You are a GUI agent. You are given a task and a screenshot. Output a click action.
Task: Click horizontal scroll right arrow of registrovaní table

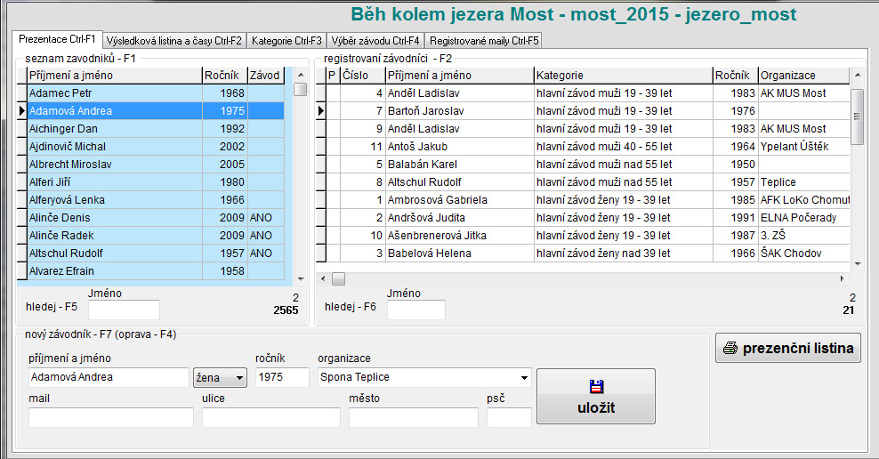click(x=842, y=278)
